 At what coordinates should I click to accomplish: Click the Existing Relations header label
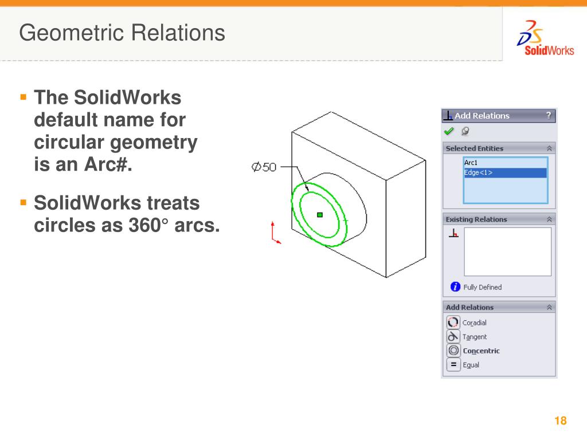click(x=476, y=219)
